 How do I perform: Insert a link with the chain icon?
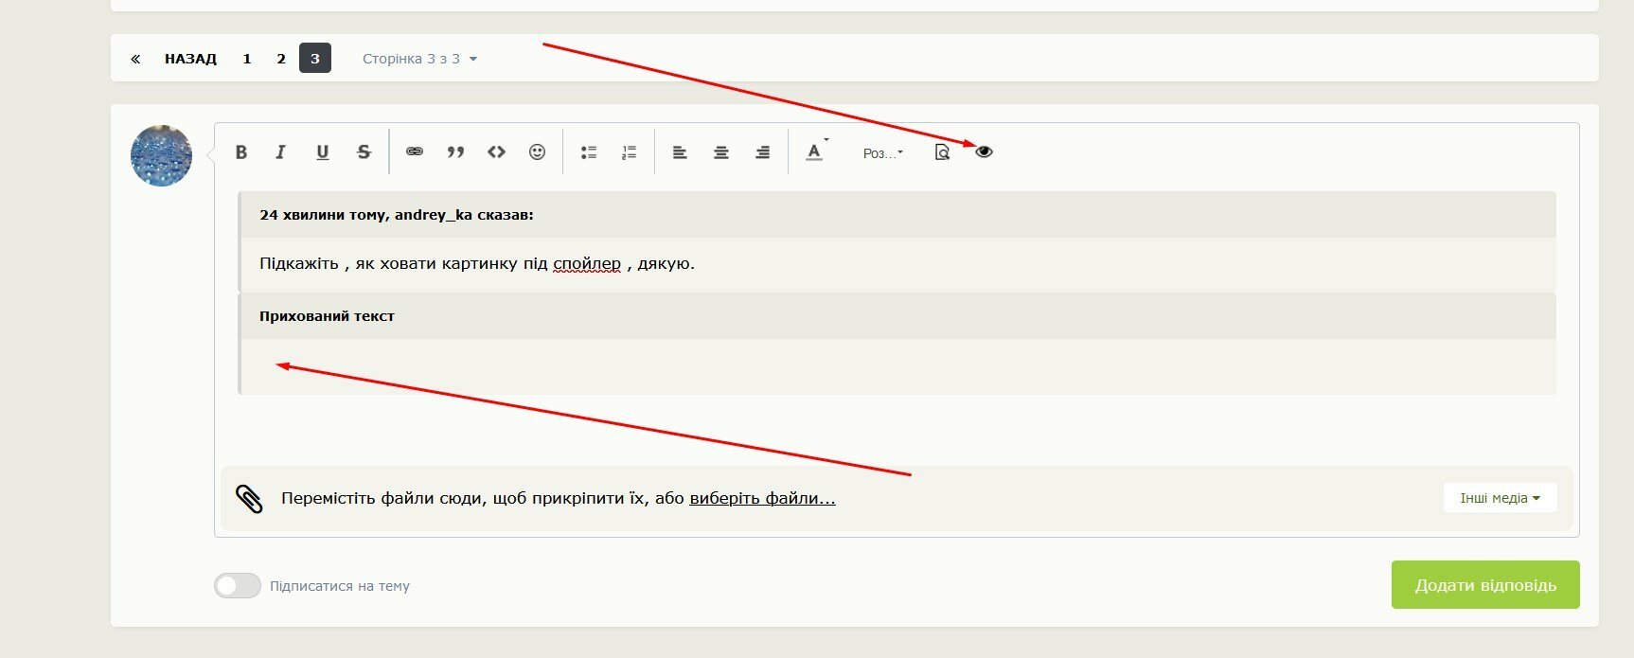[x=415, y=151]
